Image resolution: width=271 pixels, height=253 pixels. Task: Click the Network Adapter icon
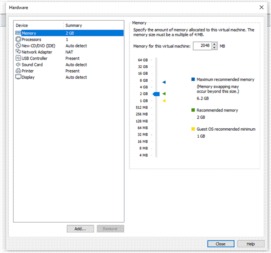coord(18,52)
